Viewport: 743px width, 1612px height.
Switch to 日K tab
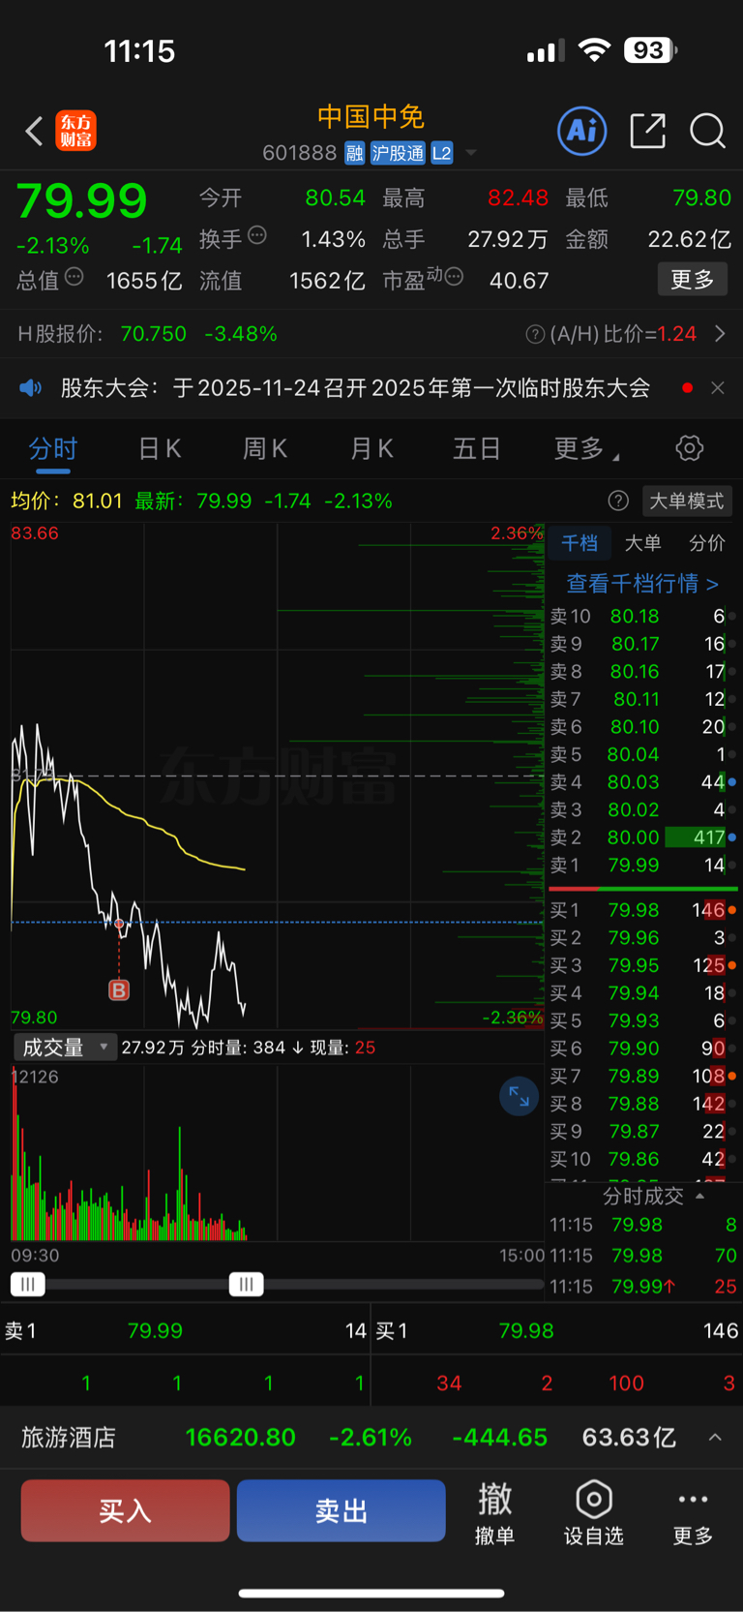(x=160, y=448)
